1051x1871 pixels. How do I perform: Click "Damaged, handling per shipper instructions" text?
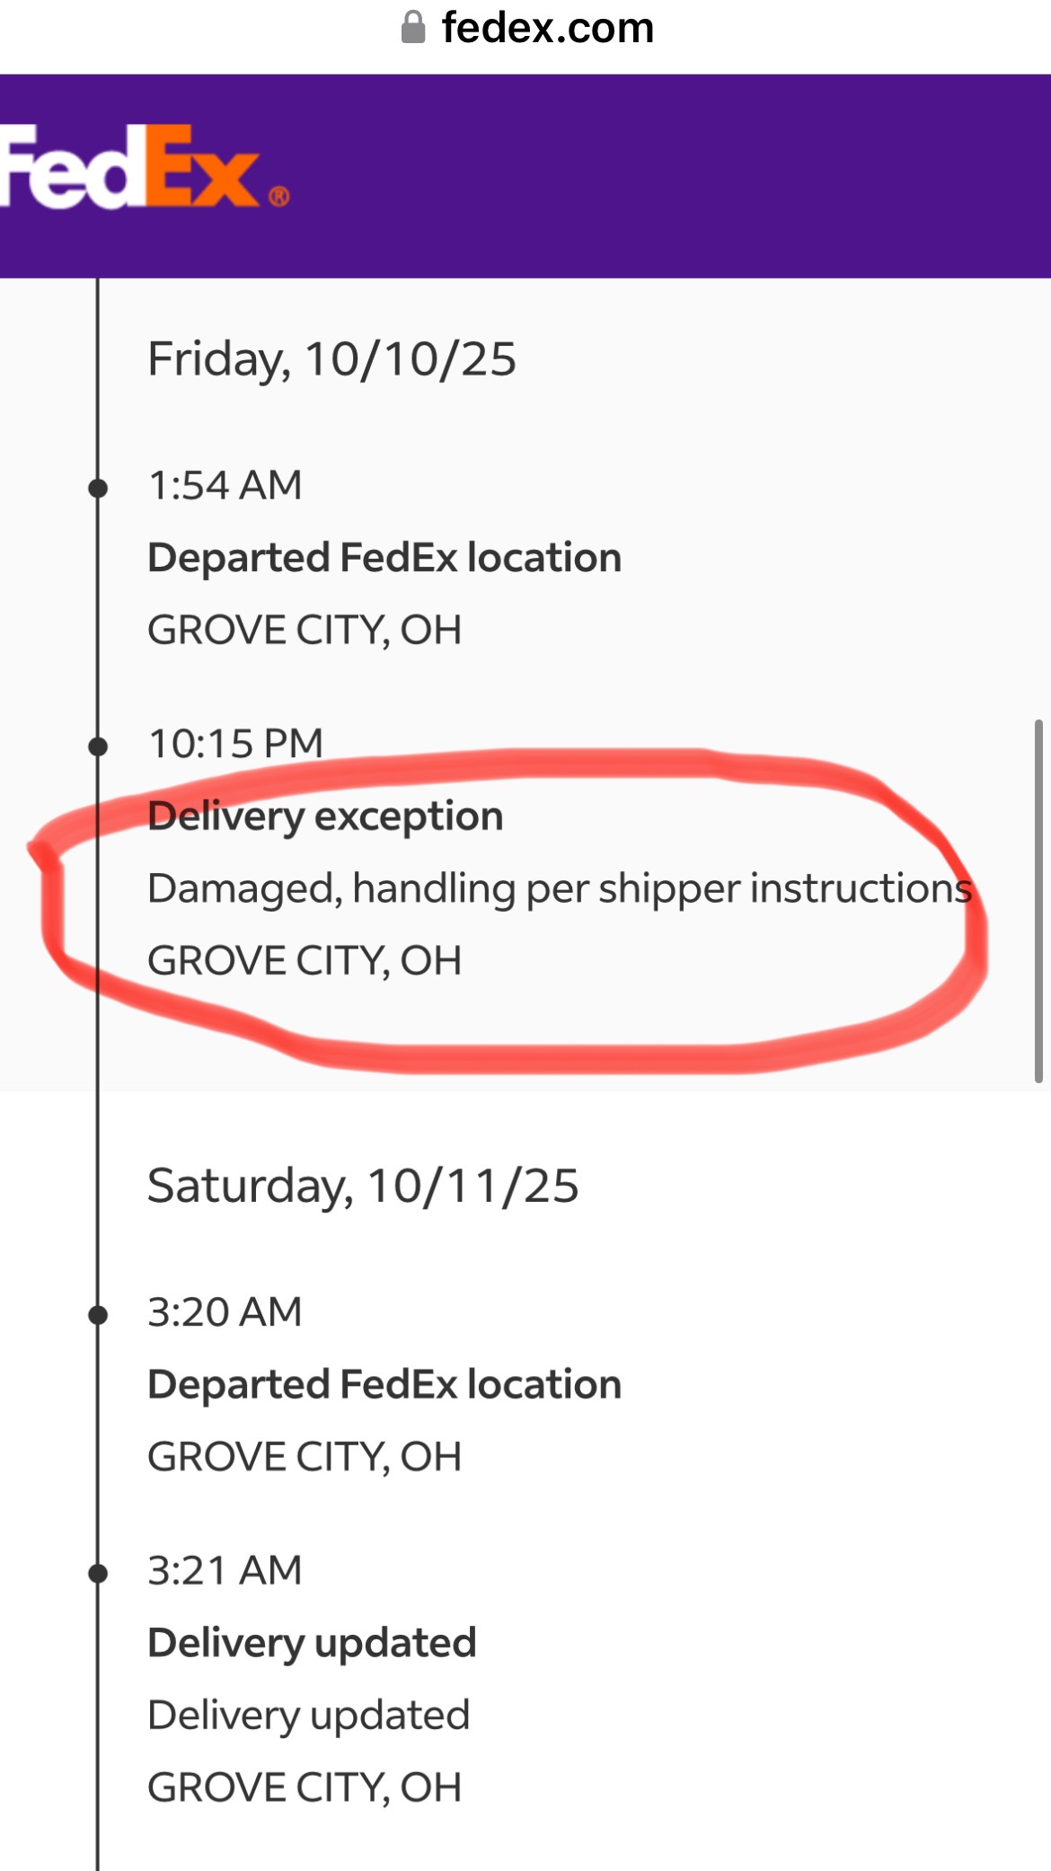tap(559, 888)
